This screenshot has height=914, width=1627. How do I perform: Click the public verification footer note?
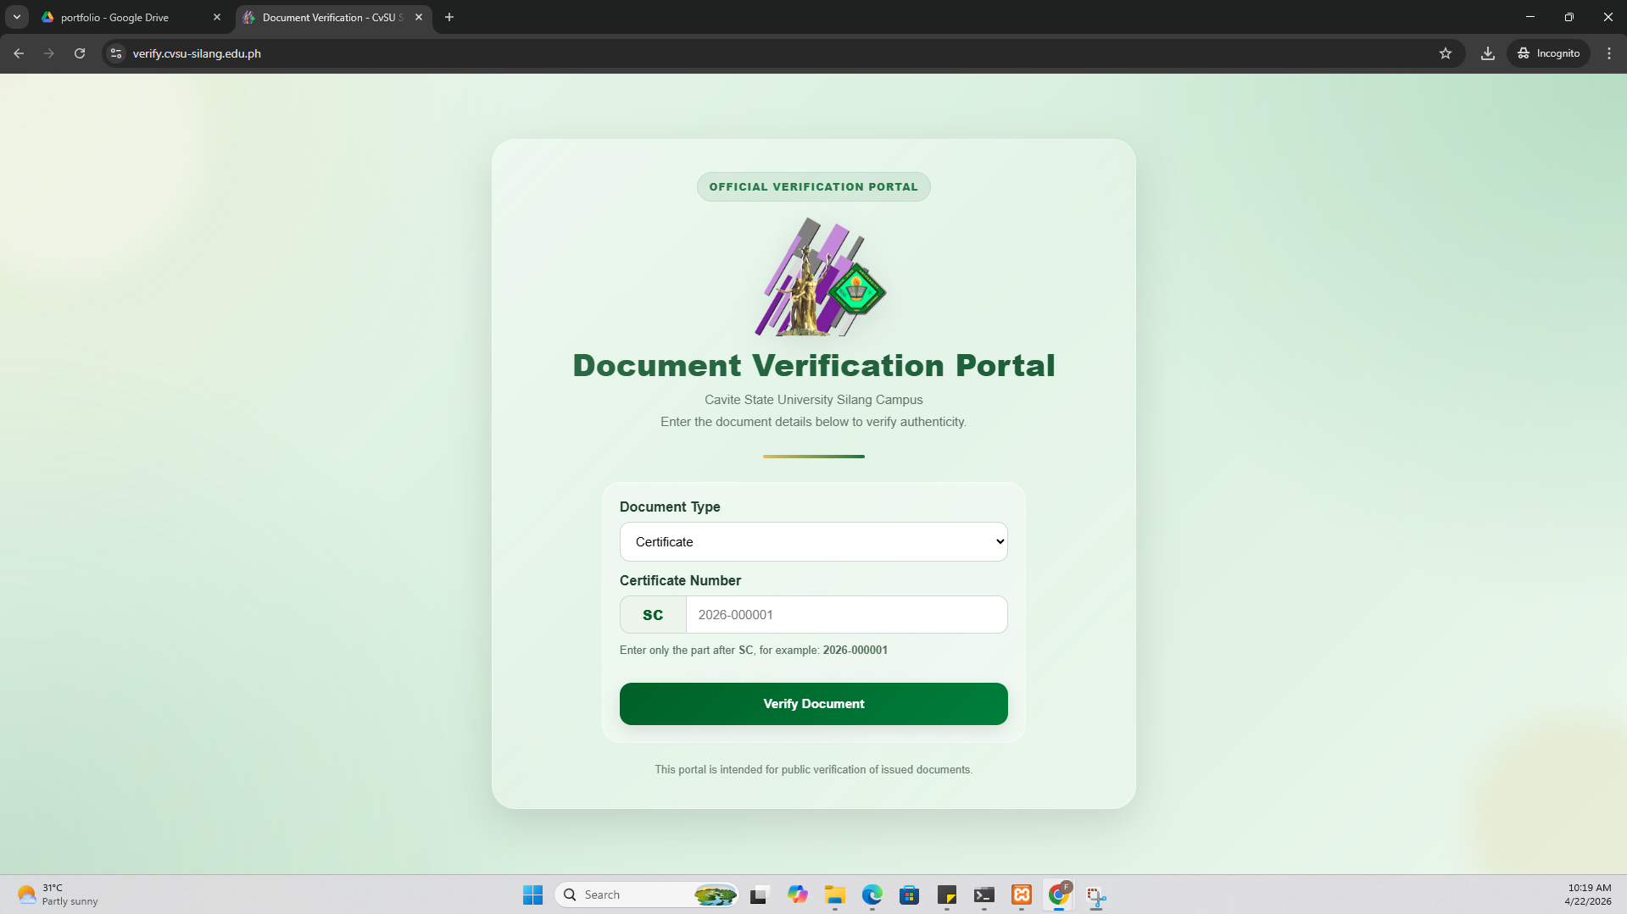pyautogui.click(x=813, y=770)
